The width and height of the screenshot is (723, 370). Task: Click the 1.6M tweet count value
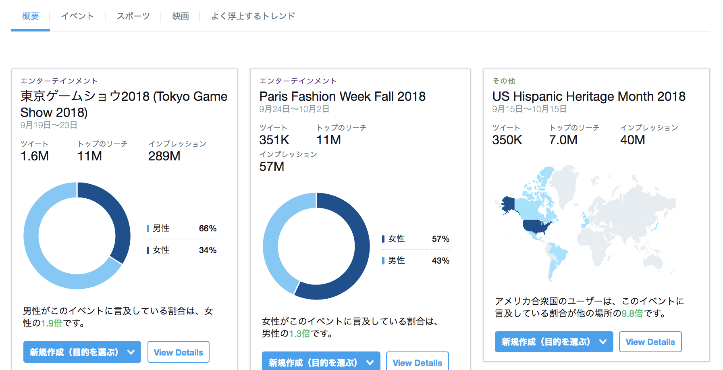(x=35, y=156)
